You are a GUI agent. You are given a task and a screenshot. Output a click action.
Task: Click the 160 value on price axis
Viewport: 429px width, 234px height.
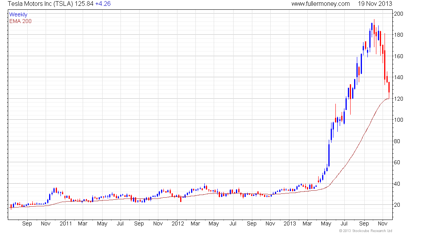tap(398, 56)
